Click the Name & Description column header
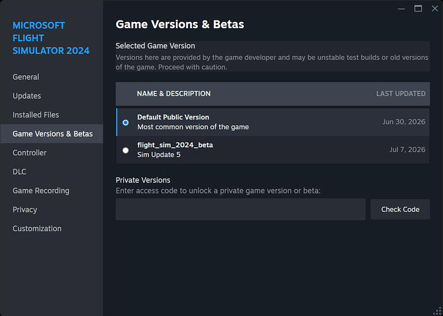 tap(174, 94)
